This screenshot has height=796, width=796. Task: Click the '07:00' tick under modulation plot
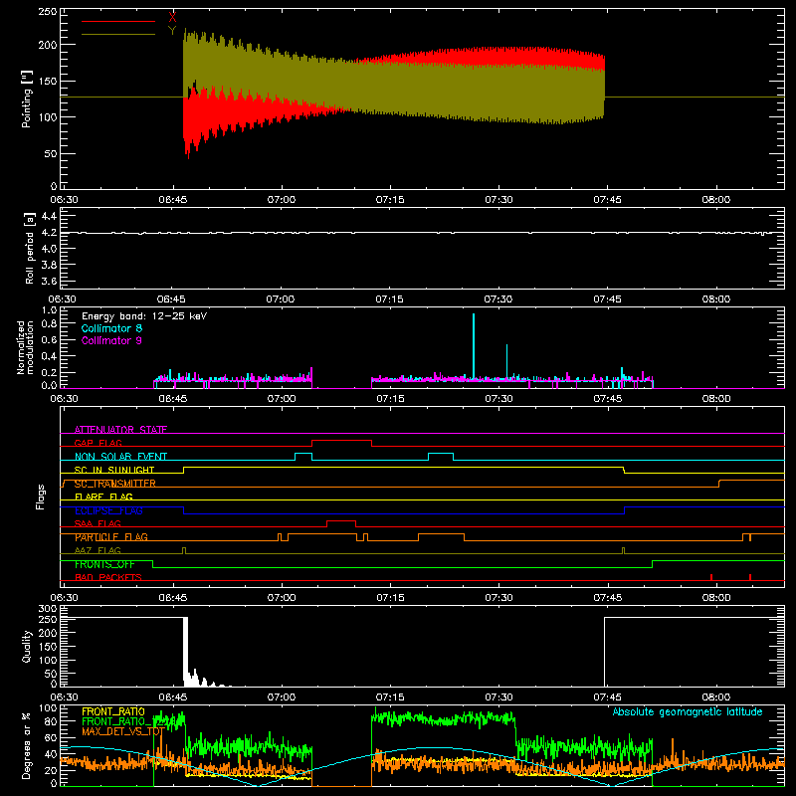pos(282,399)
